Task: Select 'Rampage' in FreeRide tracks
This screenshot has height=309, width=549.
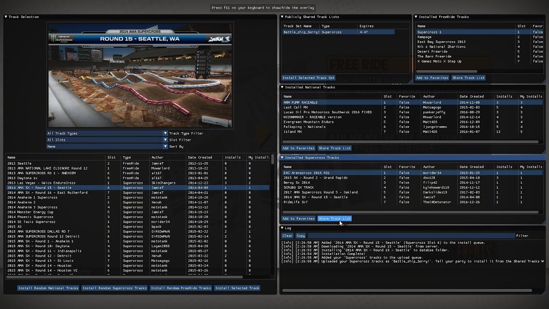Action: tap(480, 37)
